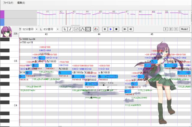Screen dimensions: 192x127
Task: Open the 32分音符 quantize dropdown
Action: coord(37,29)
